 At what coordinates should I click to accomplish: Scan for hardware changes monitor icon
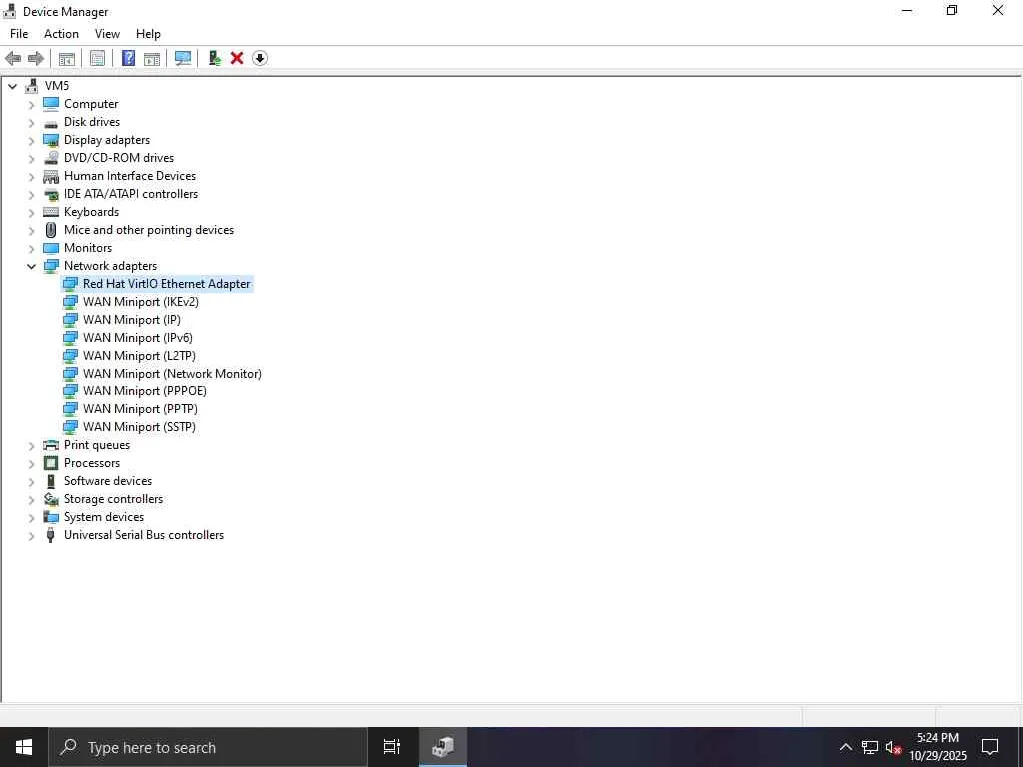pyautogui.click(x=183, y=58)
